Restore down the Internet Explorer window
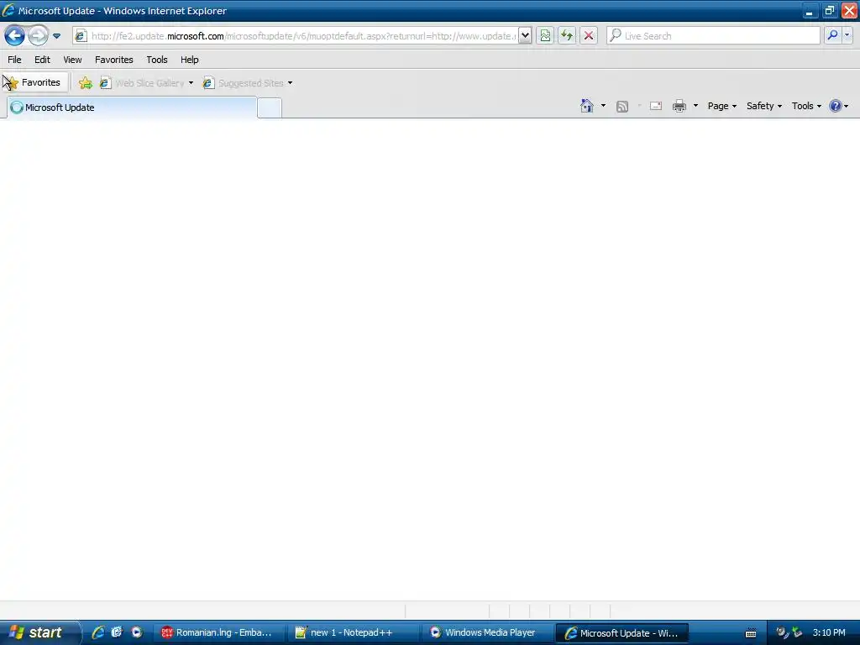This screenshot has height=645, width=860. tap(829, 10)
